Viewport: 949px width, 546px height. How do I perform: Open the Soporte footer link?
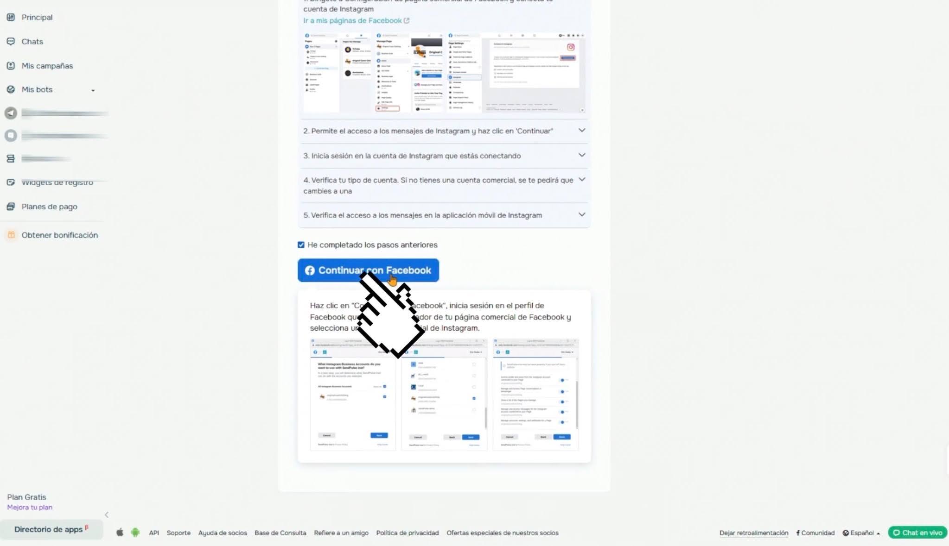click(178, 533)
